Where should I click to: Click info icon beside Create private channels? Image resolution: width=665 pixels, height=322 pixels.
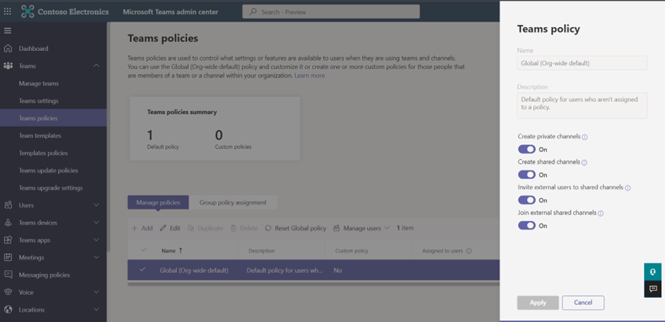tap(584, 137)
